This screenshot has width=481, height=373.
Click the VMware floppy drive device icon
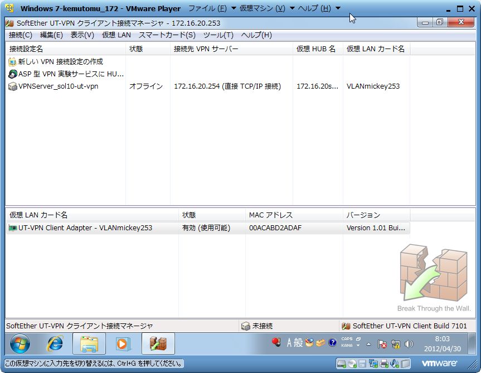tap(362, 364)
